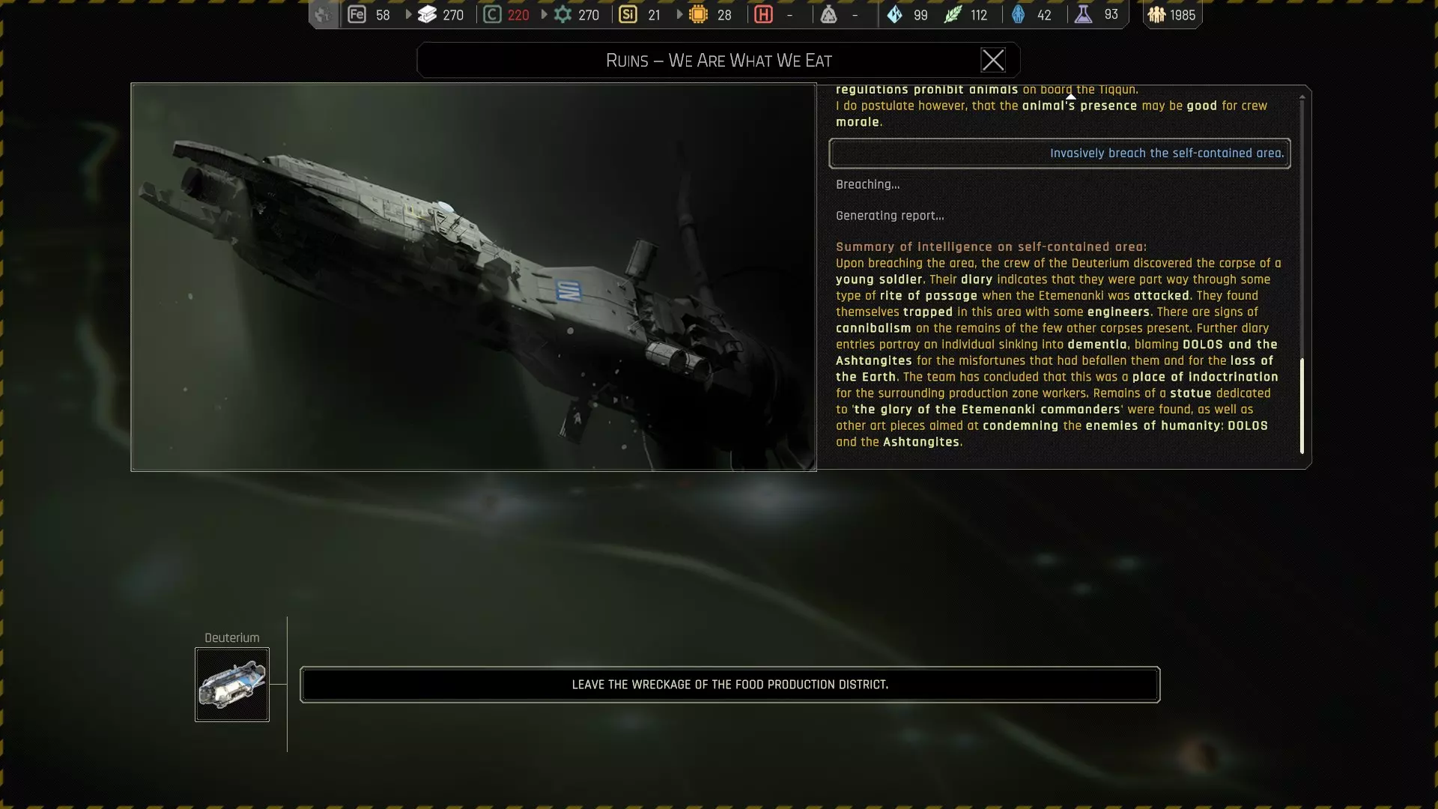This screenshot has height=809, width=1438.
Task: Click the blue human cryopod icon
Action: pyautogui.click(x=1018, y=14)
